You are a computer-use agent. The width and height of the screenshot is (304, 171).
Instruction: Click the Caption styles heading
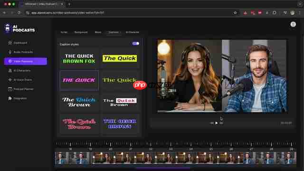(x=69, y=44)
